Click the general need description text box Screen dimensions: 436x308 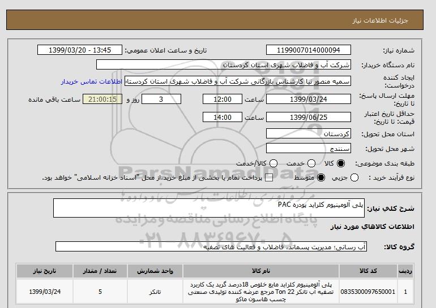(209, 208)
